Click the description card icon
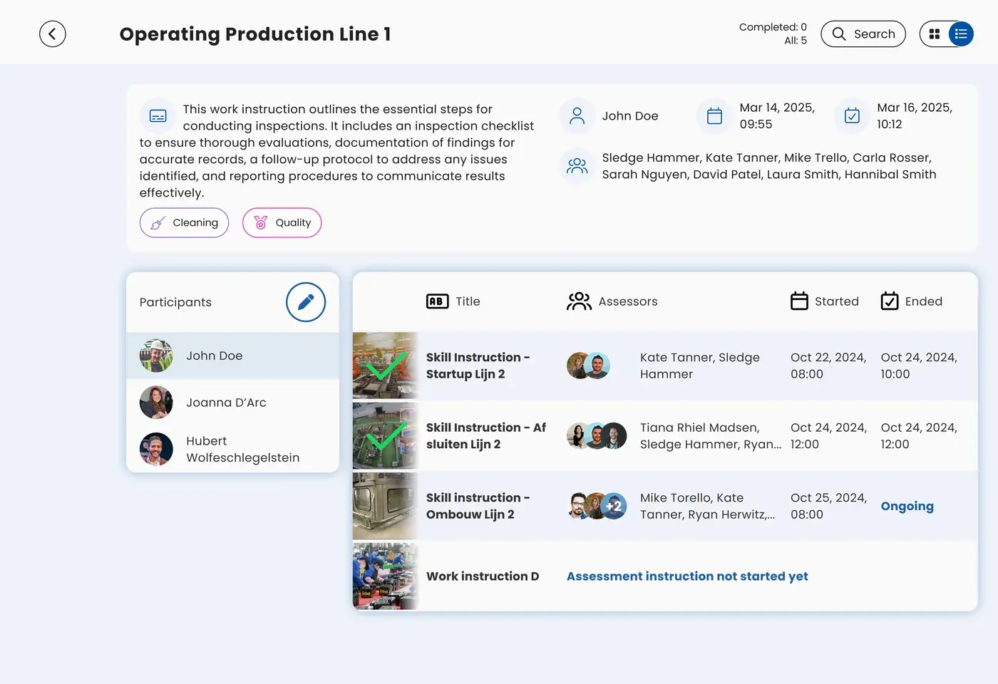 158,115
